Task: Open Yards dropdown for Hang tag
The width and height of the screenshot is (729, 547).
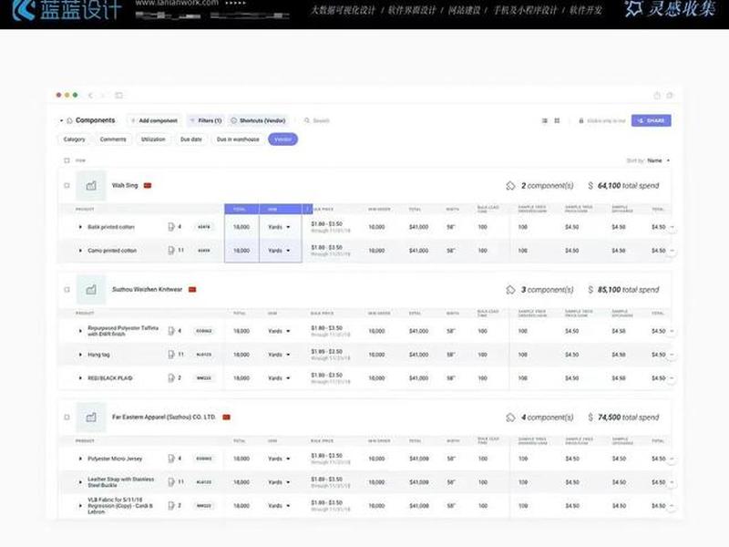Action: click(x=279, y=355)
